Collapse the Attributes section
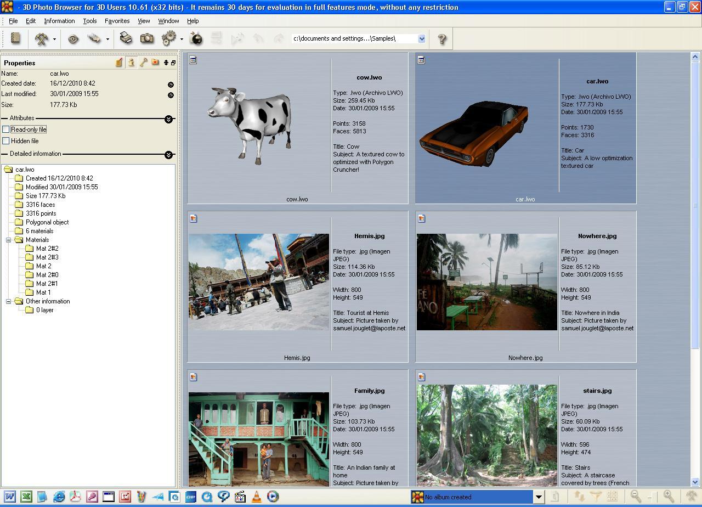This screenshot has width=702, height=507. [x=168, y=119]
